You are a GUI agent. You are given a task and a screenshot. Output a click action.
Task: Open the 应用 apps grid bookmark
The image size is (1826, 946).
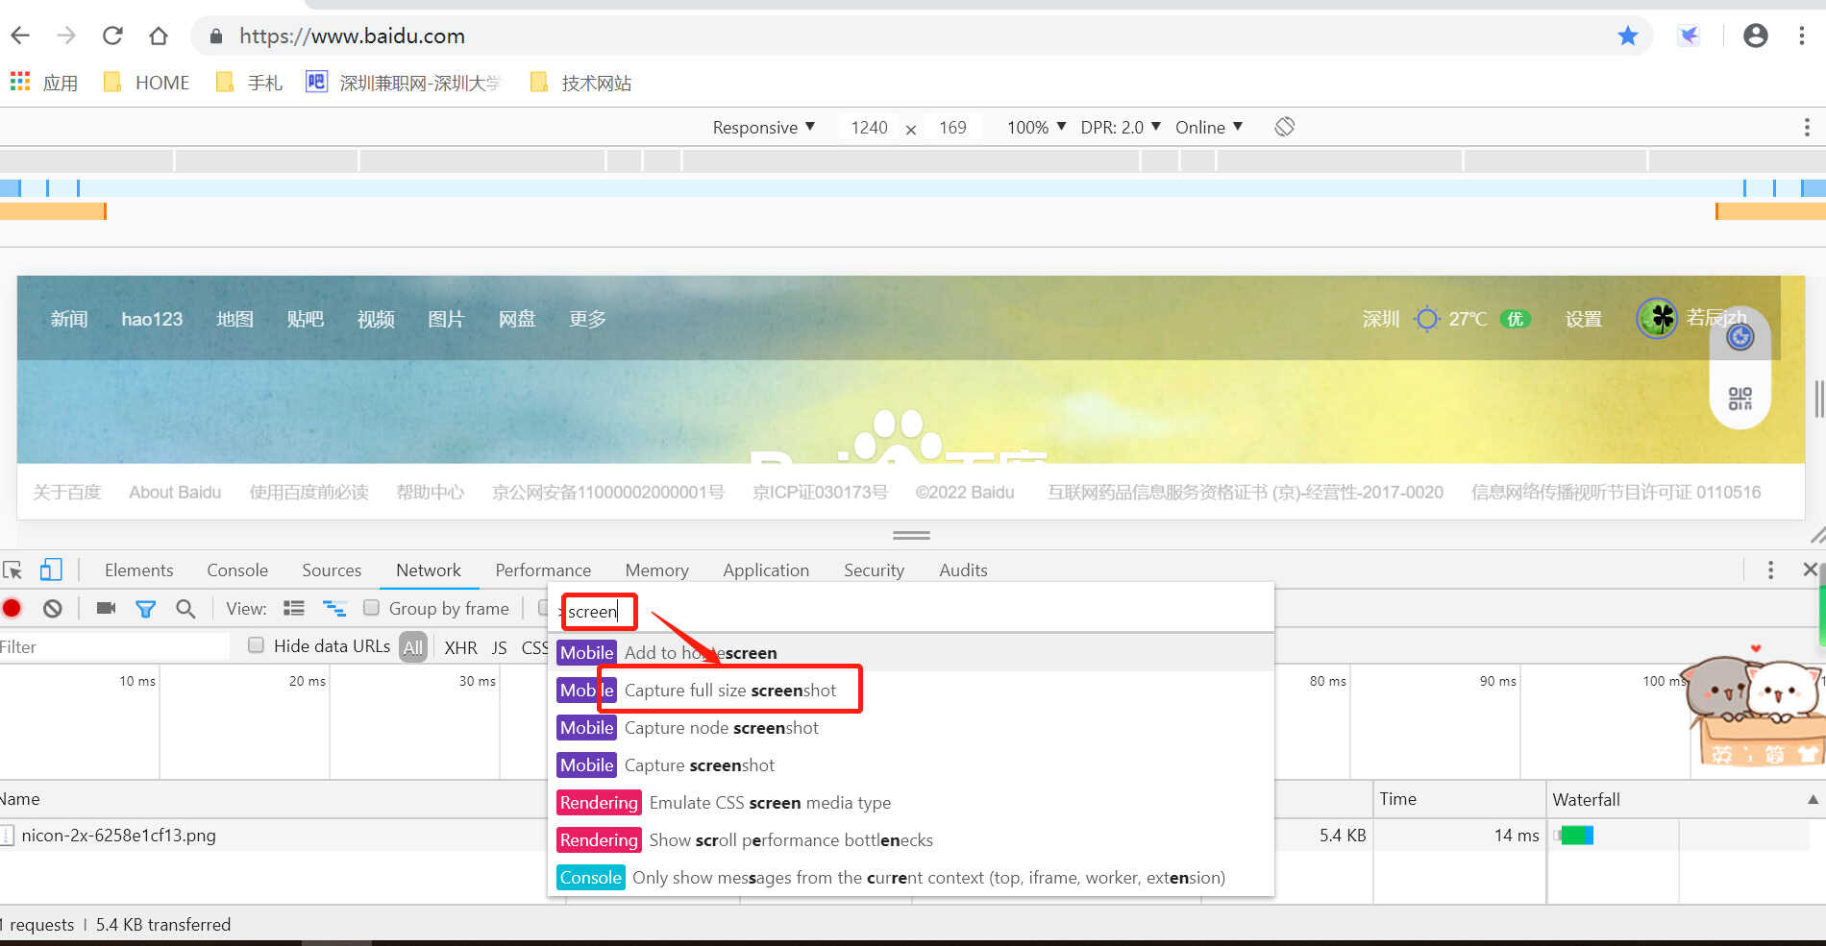(44, 83)
